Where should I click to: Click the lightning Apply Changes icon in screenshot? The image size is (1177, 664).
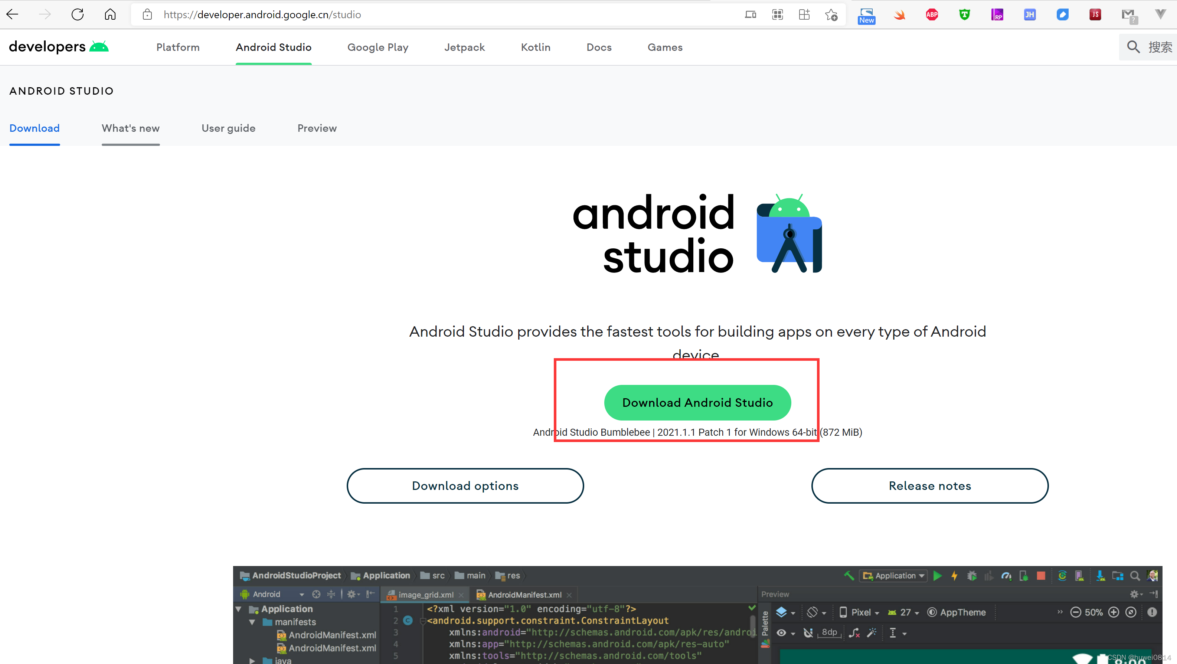(x=954, y=576)
